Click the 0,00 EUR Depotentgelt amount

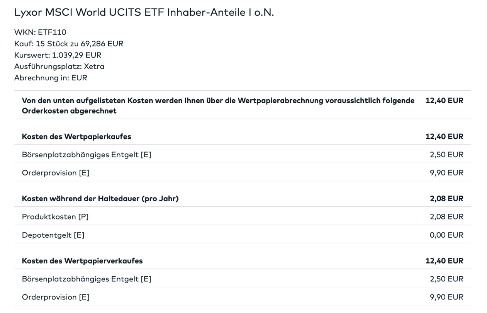pos(446,235)
